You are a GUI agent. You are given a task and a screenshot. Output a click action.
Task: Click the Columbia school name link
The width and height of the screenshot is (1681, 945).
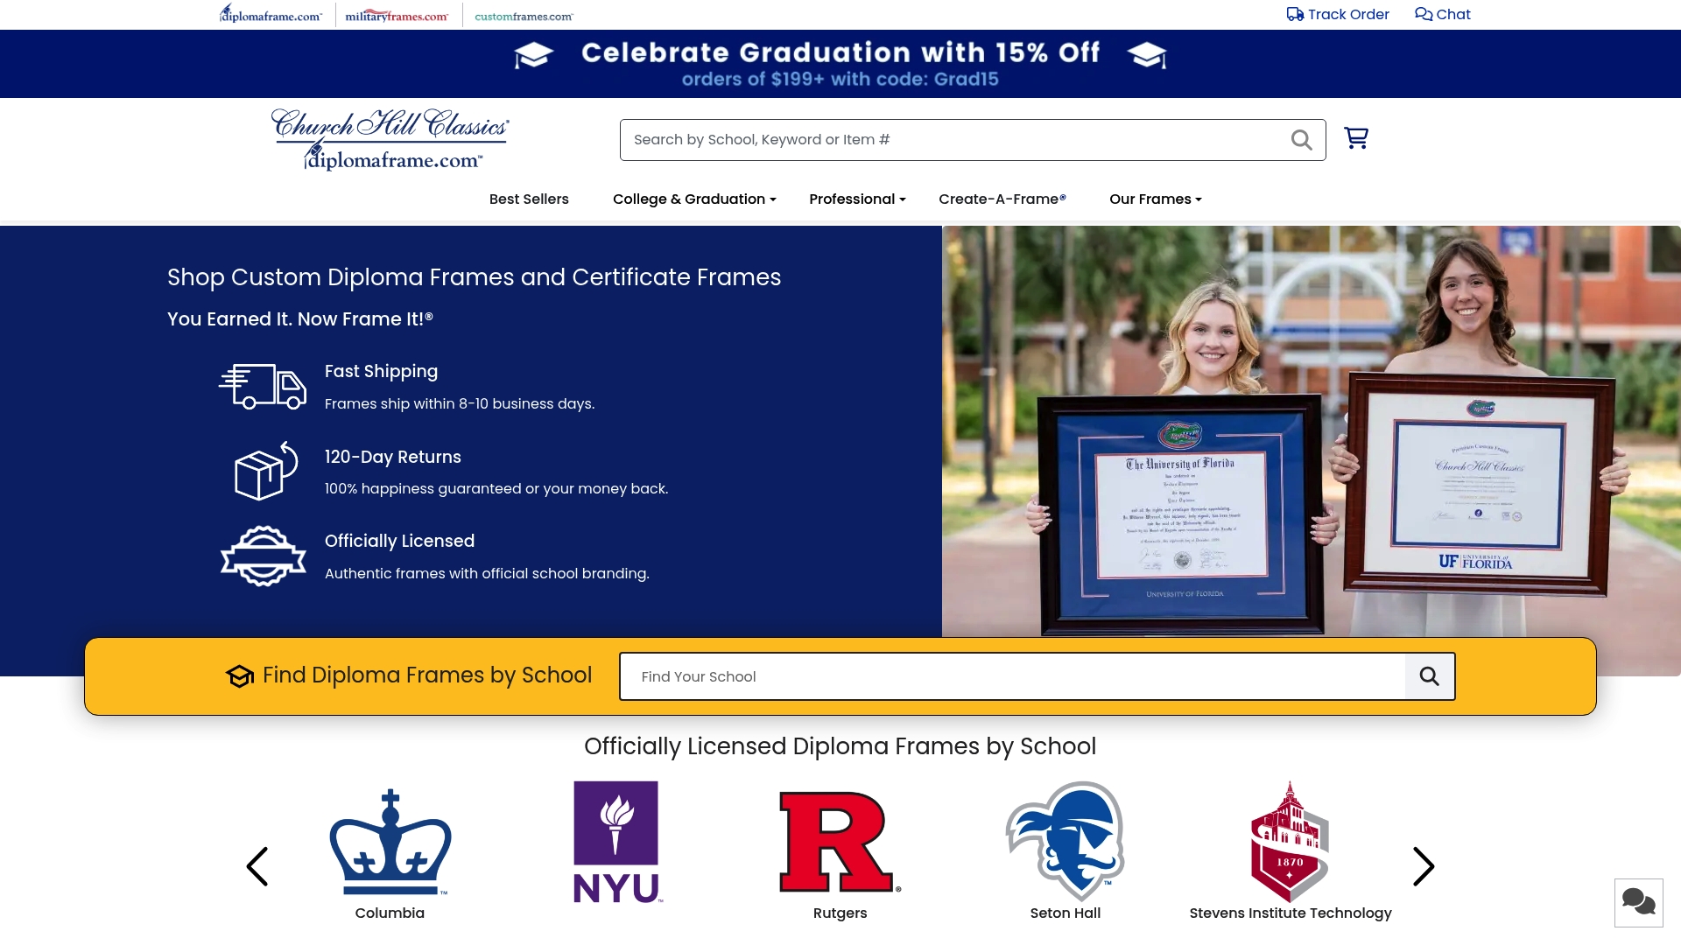coord(390,913)
